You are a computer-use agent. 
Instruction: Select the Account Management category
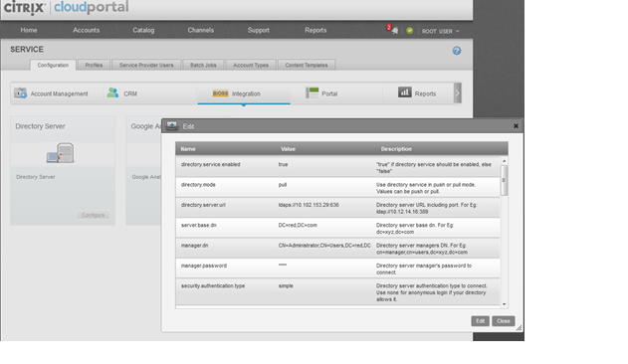pyautogui.click(x=60, y=93)
